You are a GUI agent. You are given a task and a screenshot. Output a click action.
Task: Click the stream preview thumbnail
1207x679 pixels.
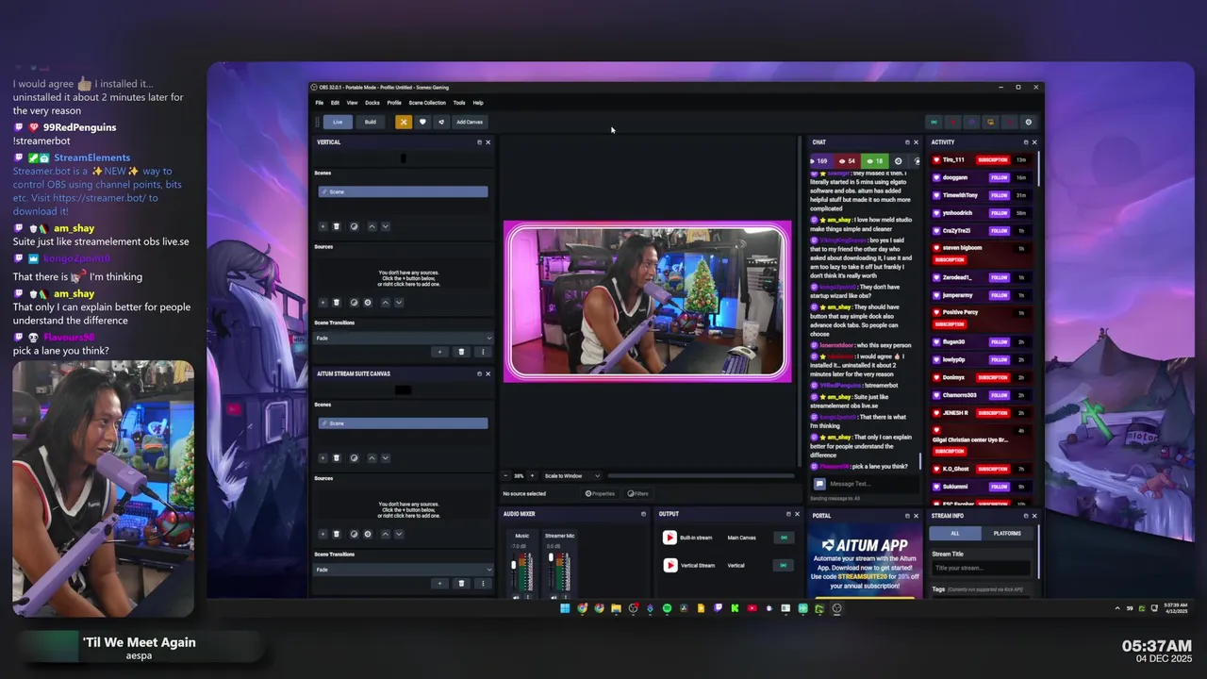pos(647,301)
